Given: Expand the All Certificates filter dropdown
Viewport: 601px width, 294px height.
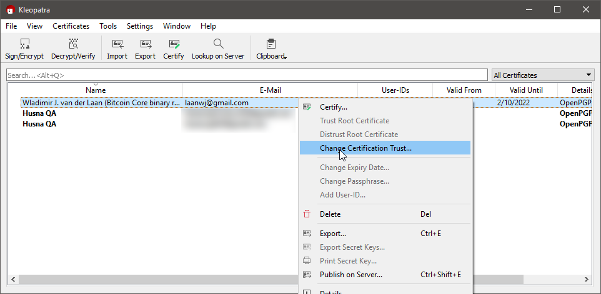Looking at the screenshot, I should tap(543, 75).
